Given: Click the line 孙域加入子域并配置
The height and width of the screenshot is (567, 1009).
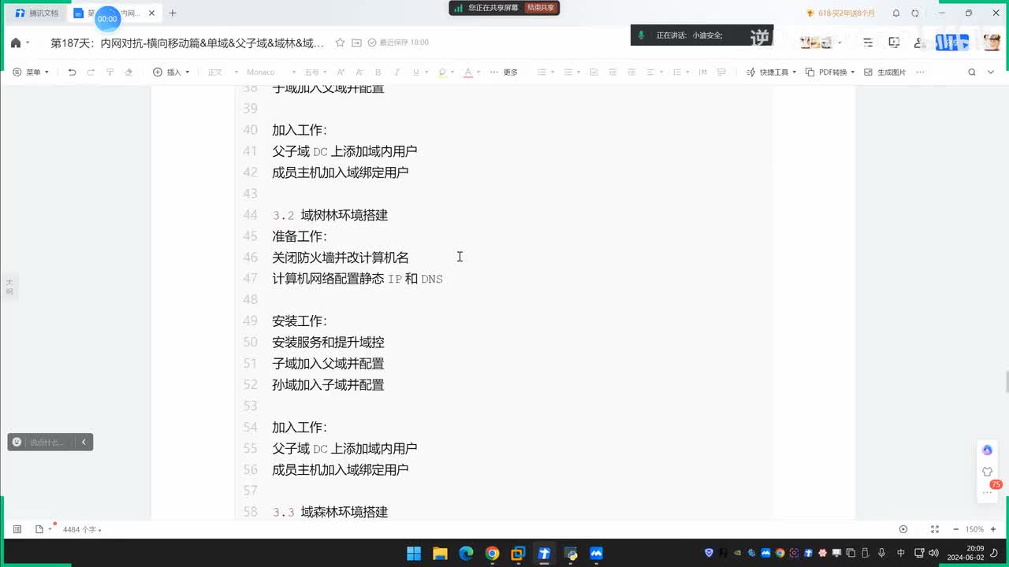Looking at the screenshot, I should (328, 385).
